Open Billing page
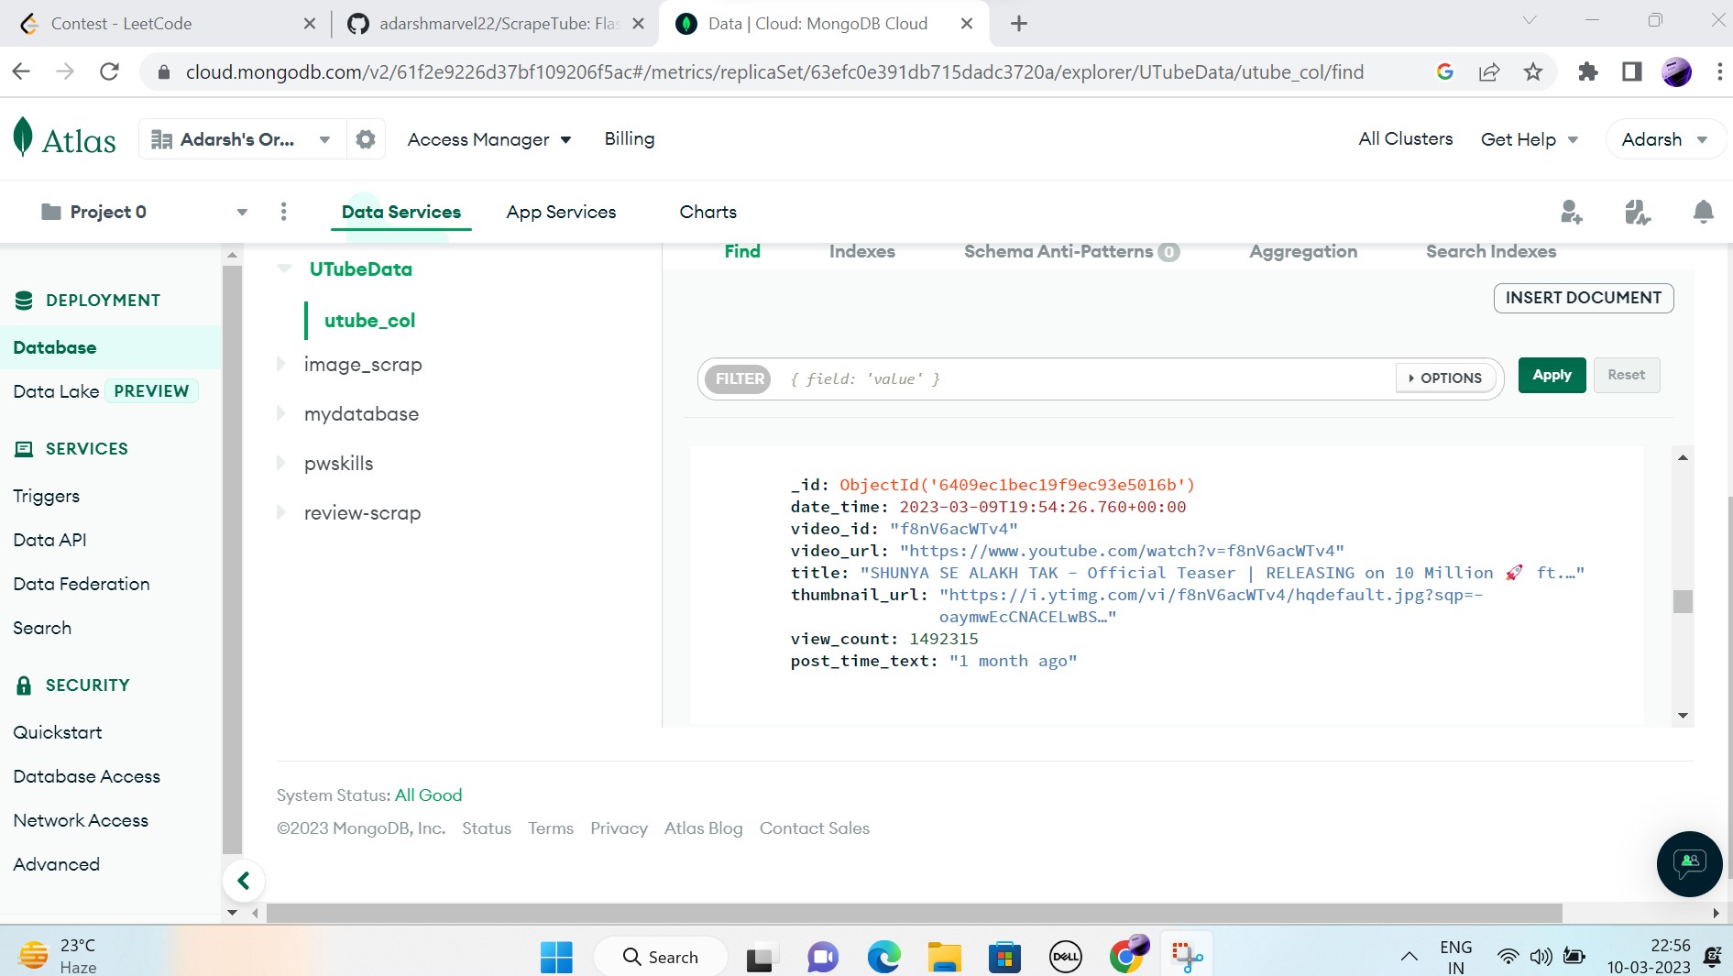The height and width of the screenshot is (976, 1733). pos(629,138)
